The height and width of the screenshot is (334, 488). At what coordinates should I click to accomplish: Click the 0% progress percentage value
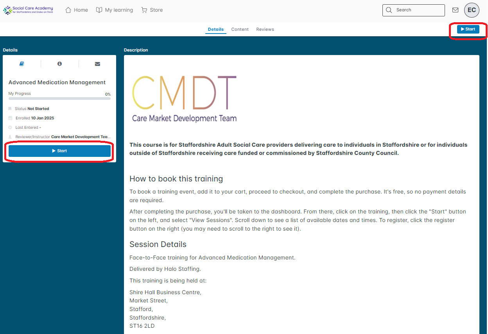[x=108, y=94]
